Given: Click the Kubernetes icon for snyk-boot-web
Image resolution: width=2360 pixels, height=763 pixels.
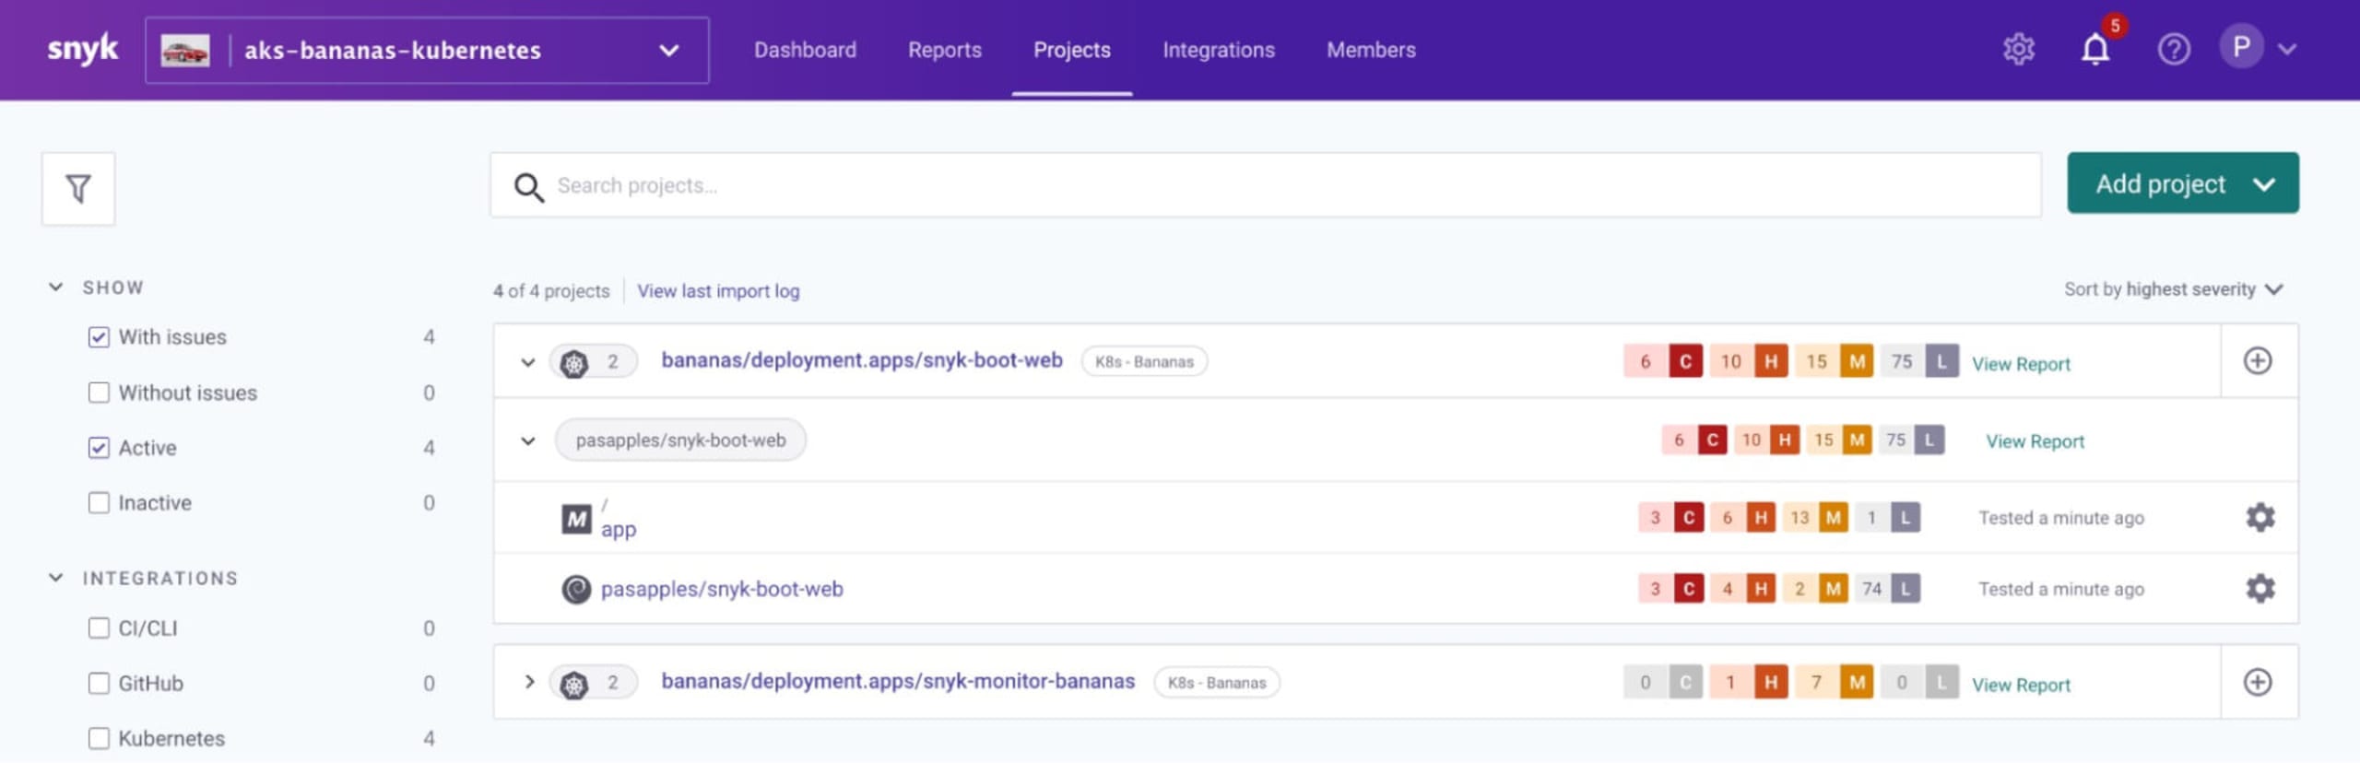Looking at the screenshot, I should point(573,363).
